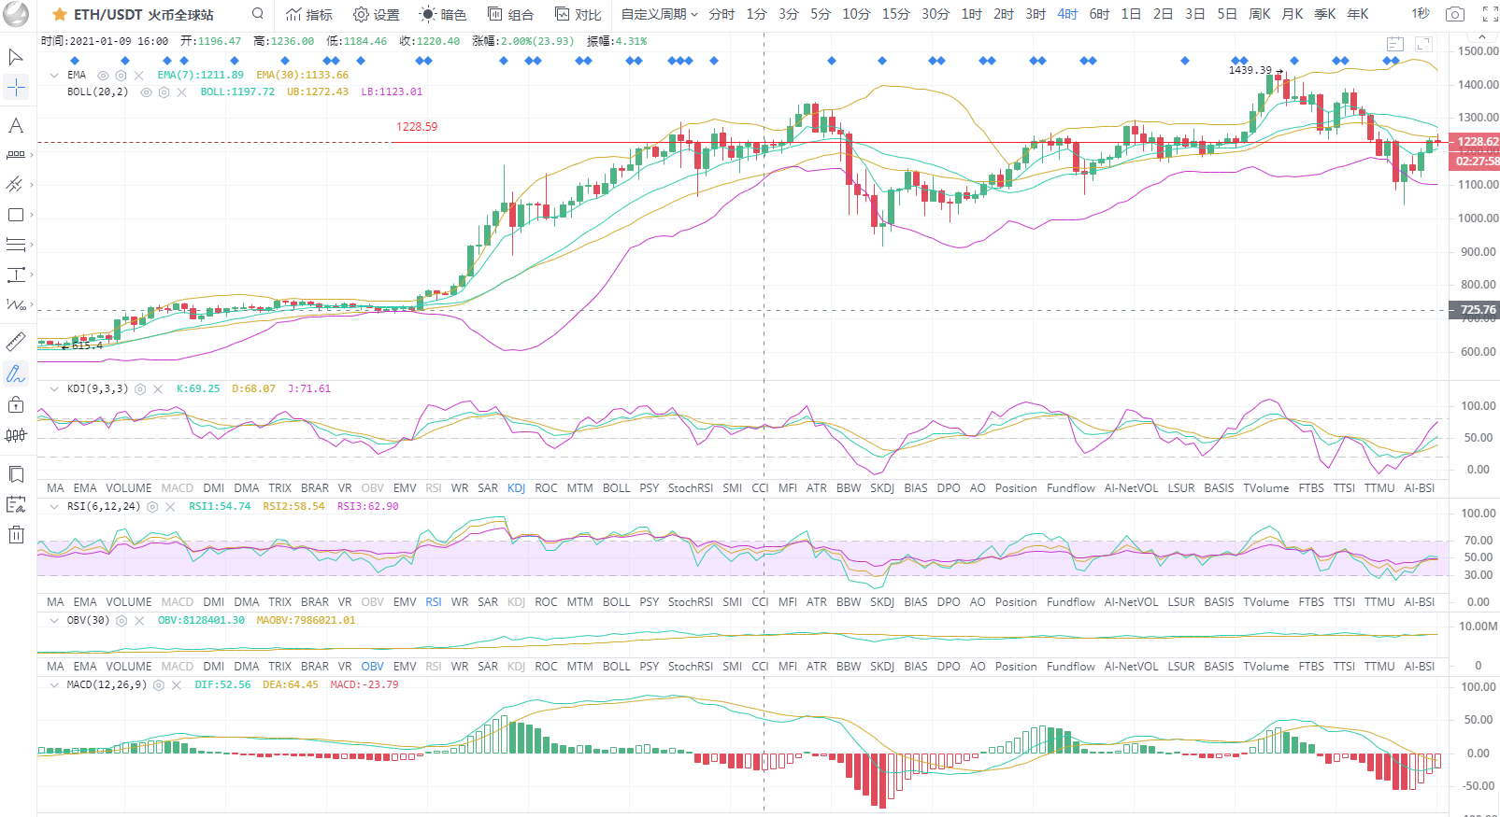Screen dimensions: 1500x817
Task: Pick the rectangle shape drawing tool
Action: coord(16,215)
